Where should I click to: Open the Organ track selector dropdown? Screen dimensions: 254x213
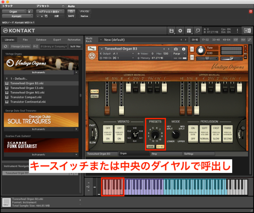(14, 12)
